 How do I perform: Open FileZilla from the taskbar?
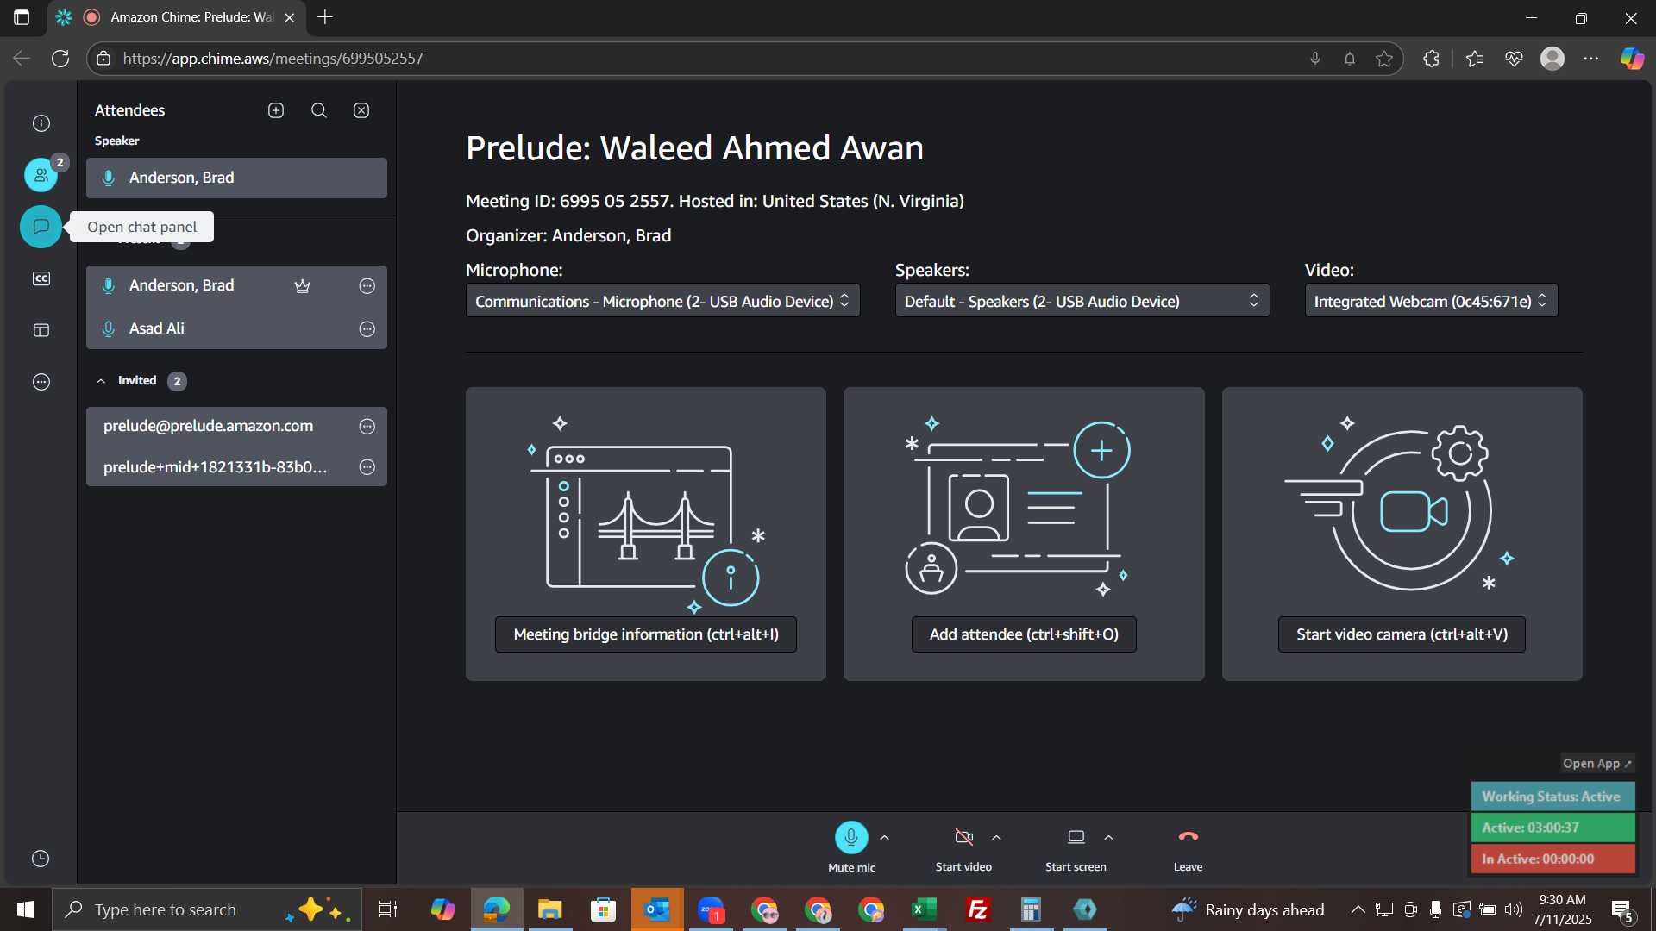[978, 909]
